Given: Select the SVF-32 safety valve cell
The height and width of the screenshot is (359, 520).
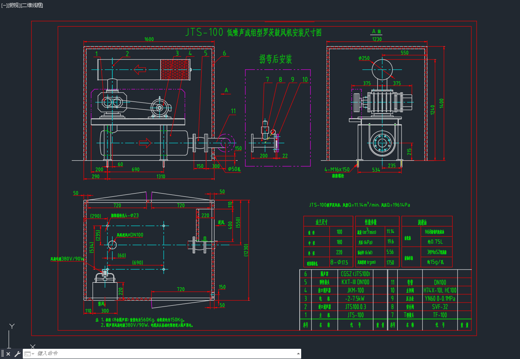Looking at the screenshot, I should 440,306.
